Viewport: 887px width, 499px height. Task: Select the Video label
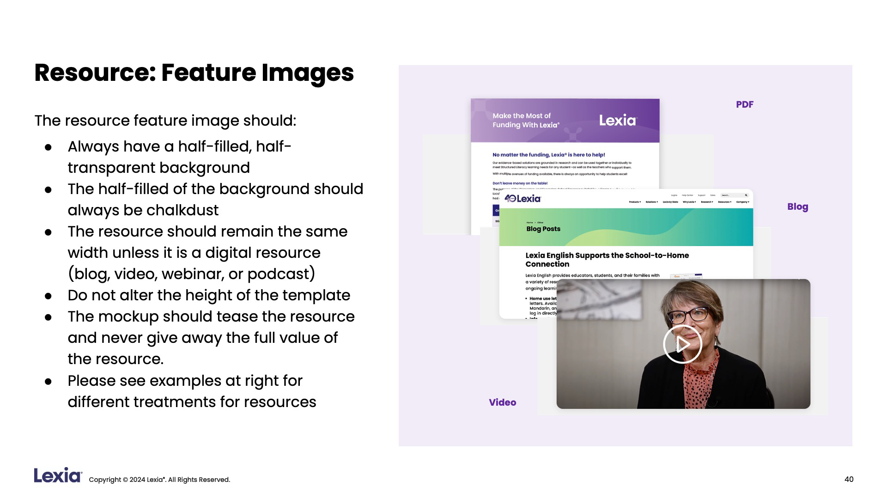point(502,402)
